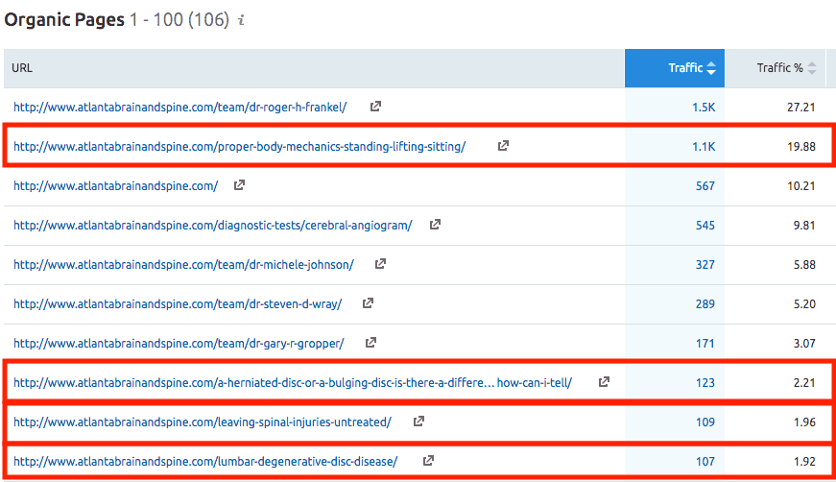Open the dr-steven-d-wray URL link

point(178,304)
